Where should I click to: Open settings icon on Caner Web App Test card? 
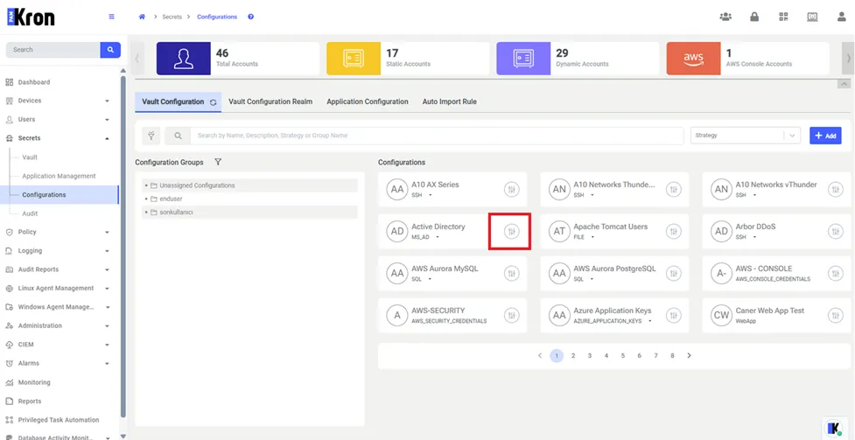coord(836,315)
